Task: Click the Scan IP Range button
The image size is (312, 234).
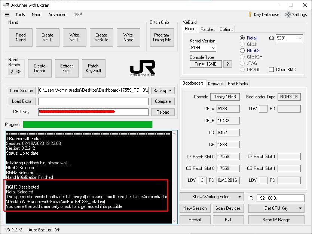Action: [276, 220]
